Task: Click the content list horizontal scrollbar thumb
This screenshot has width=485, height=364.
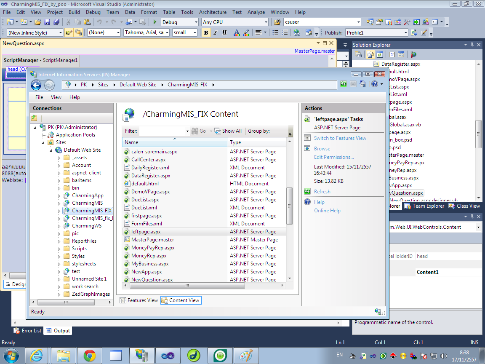Action: tap(187, 285)
